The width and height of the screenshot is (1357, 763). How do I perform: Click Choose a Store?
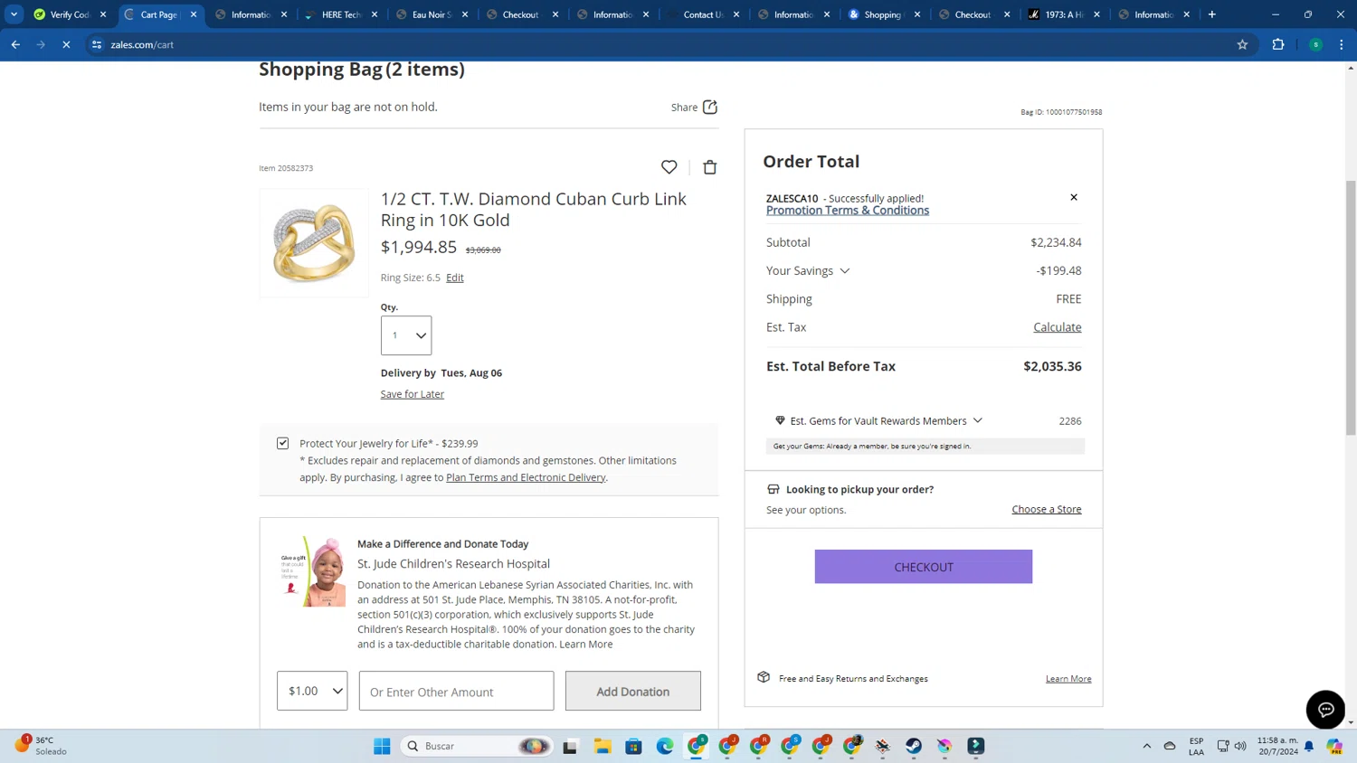coord(1047,509)
